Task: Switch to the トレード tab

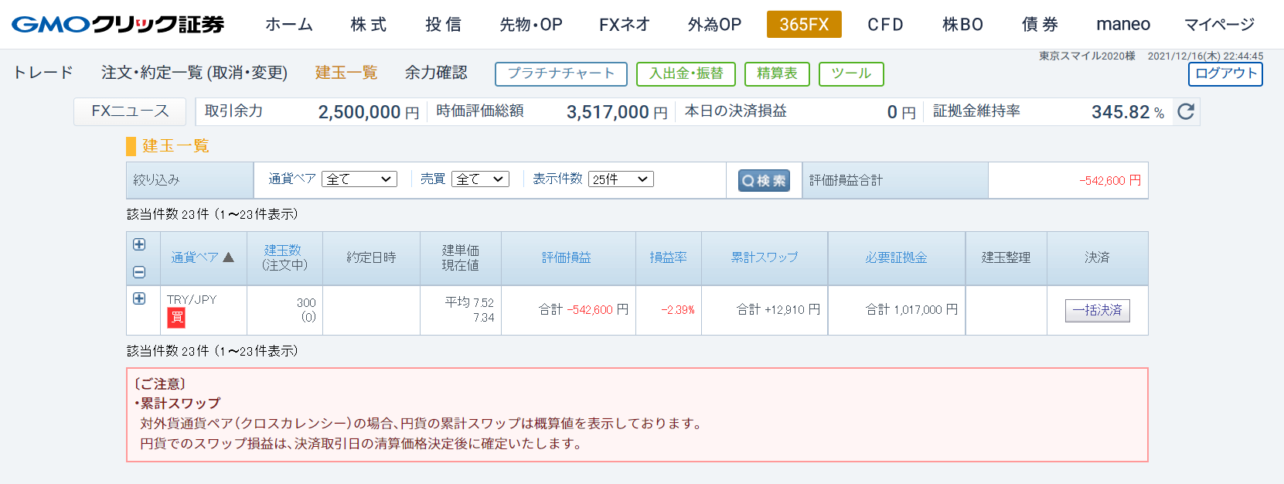Action: pyautogui.click(x=43, y=73)
